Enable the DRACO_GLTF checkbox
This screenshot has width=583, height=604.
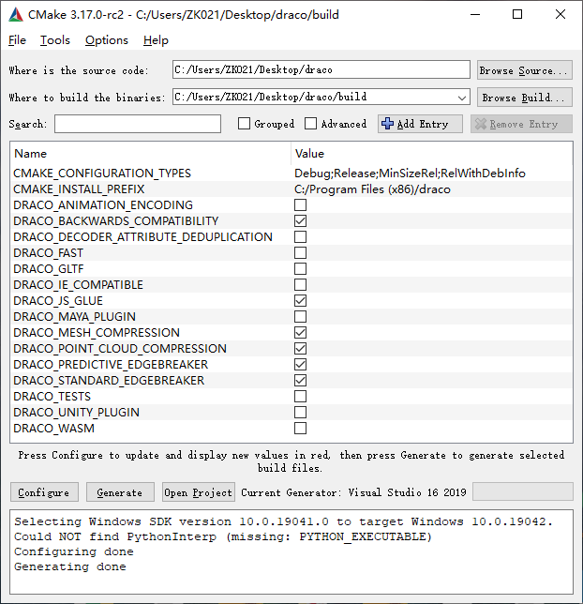pos(300,269)
